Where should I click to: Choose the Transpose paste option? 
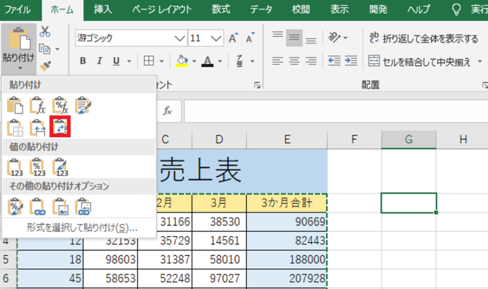[60, 126]
